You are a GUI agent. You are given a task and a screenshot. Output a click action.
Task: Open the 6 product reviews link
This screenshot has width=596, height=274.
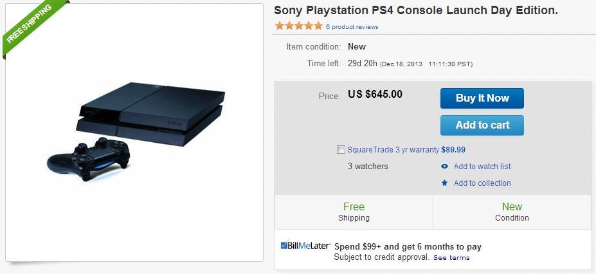[352, 27]
